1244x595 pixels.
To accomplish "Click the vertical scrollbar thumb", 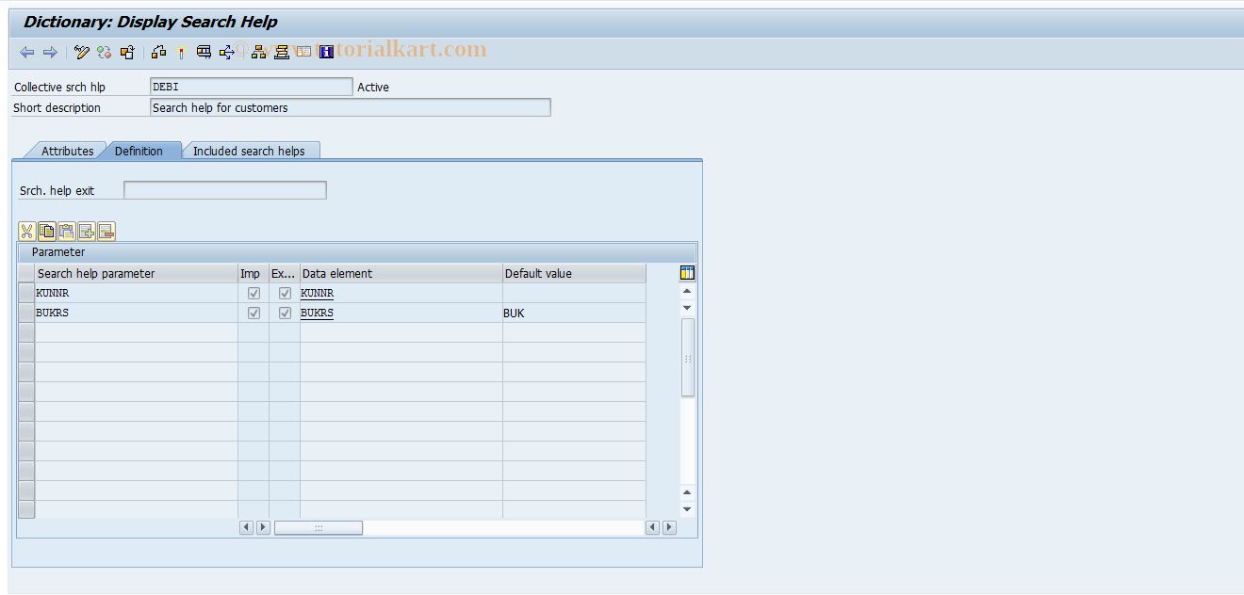I will pos(688,358).
